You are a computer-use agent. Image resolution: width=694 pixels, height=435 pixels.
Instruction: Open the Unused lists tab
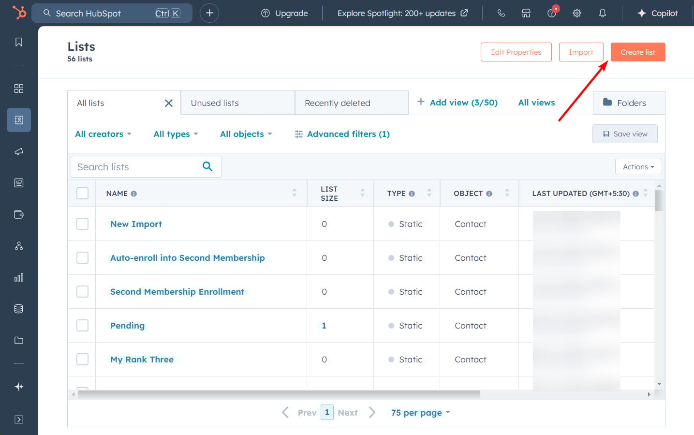coord(214,102)
